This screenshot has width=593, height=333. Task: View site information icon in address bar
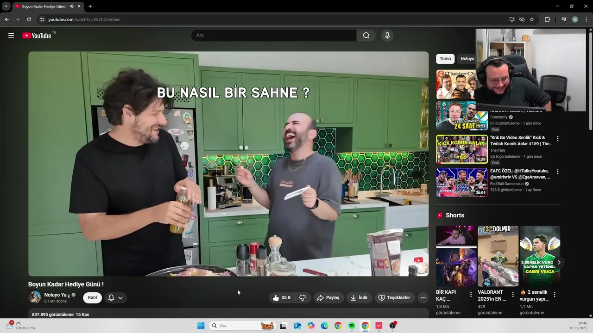click(x=42, y=19)
